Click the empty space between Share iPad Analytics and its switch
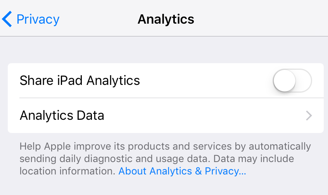This screenshot has height=195, width=328. coord(205,81)
